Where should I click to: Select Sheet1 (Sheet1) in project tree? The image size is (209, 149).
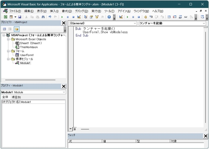[x=31, y=43]
